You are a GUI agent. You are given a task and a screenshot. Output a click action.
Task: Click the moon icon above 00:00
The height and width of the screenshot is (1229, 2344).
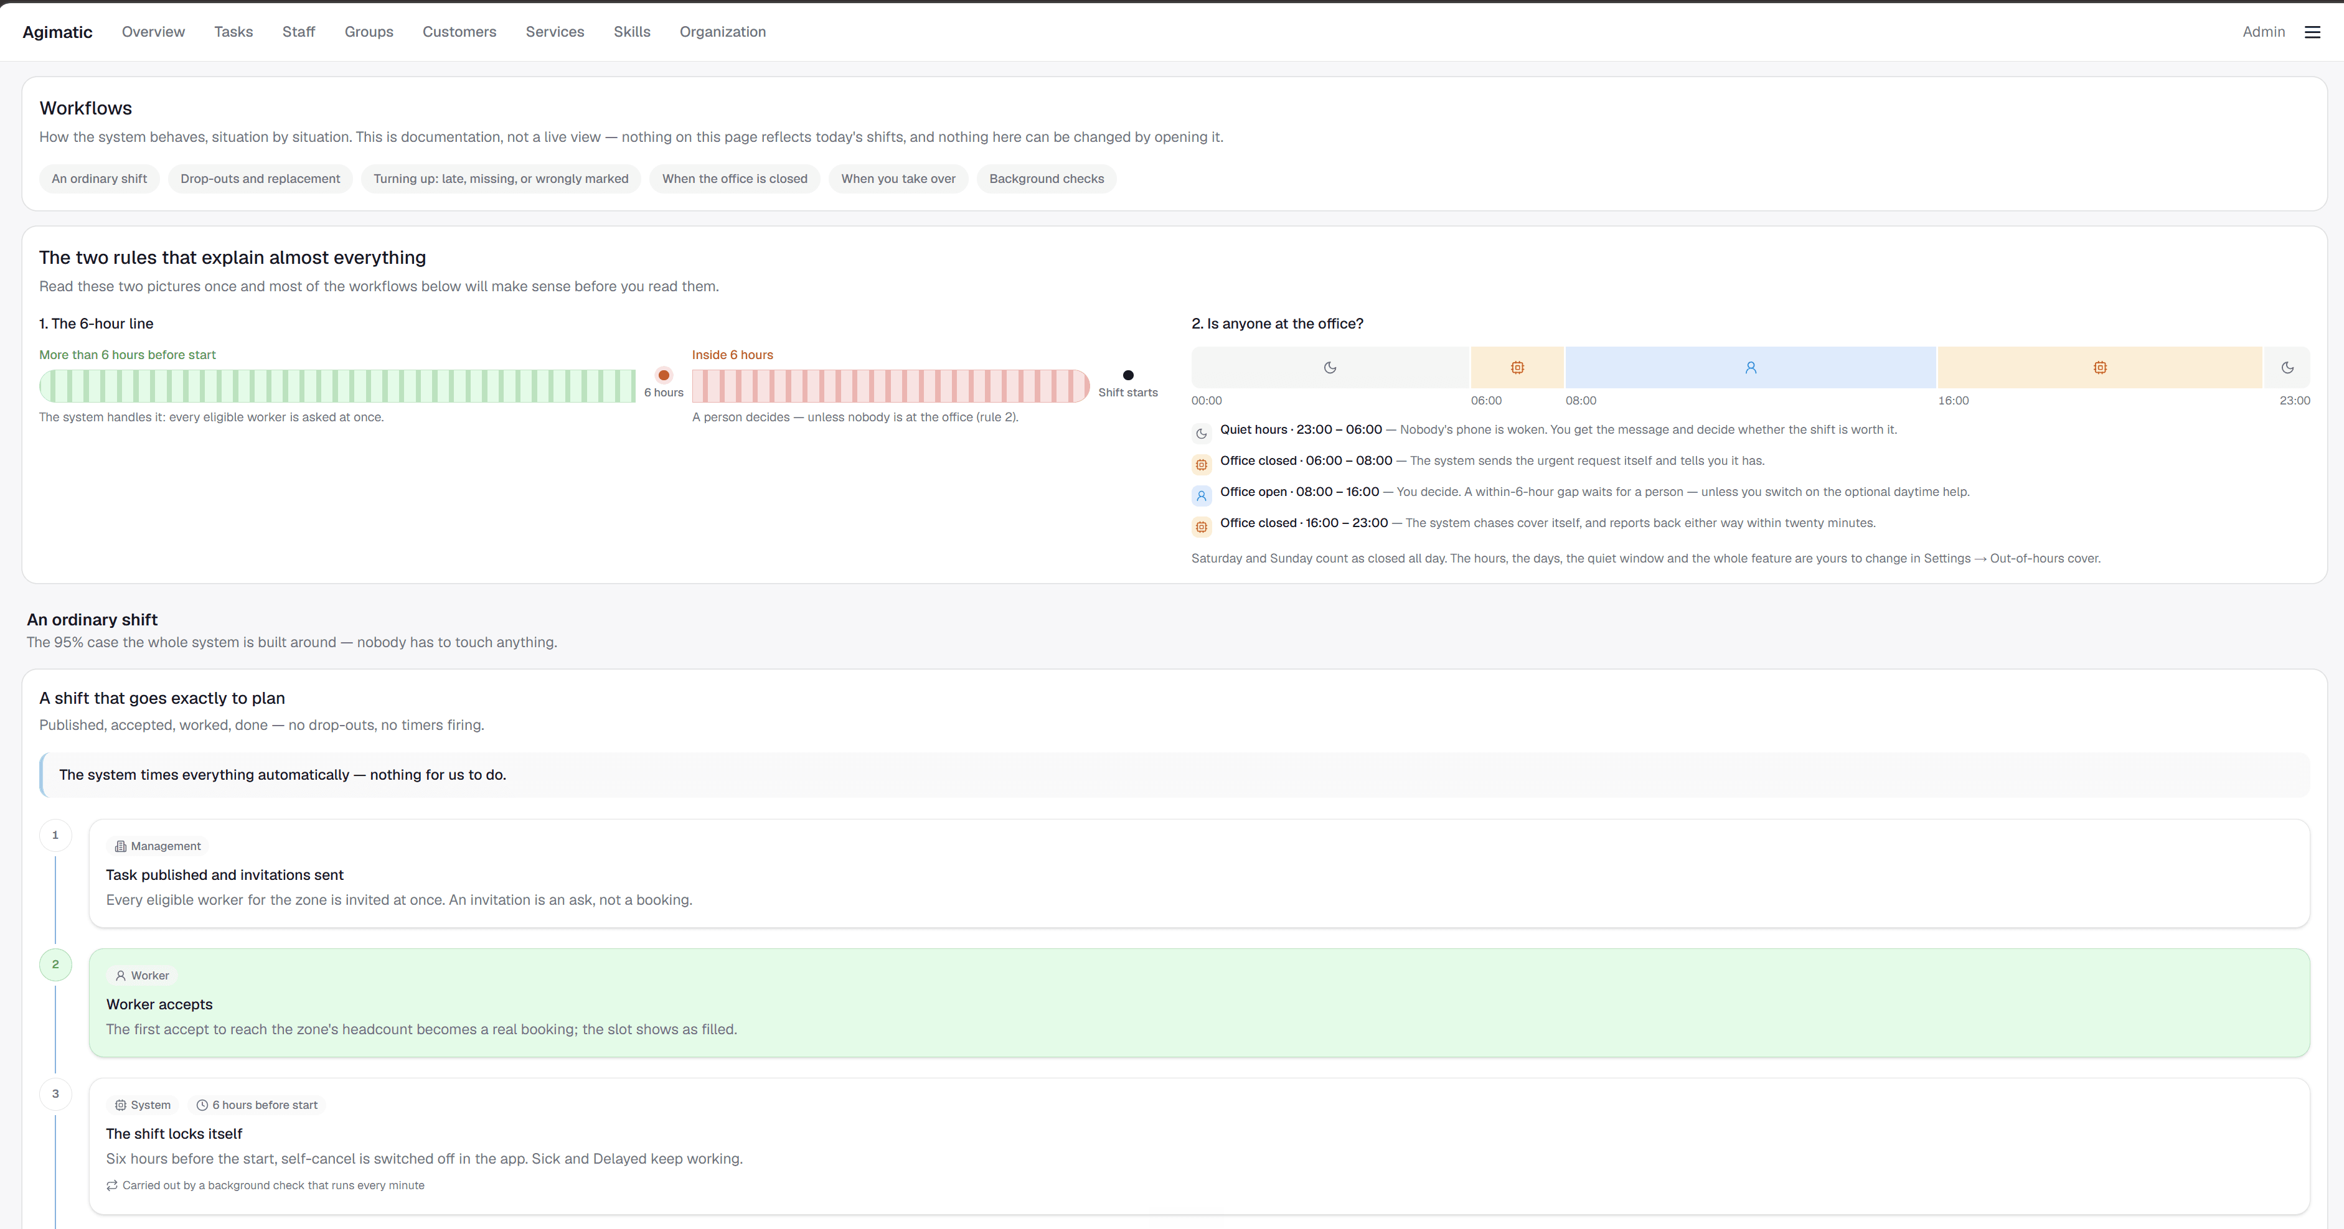click(x=1330, y=368)
